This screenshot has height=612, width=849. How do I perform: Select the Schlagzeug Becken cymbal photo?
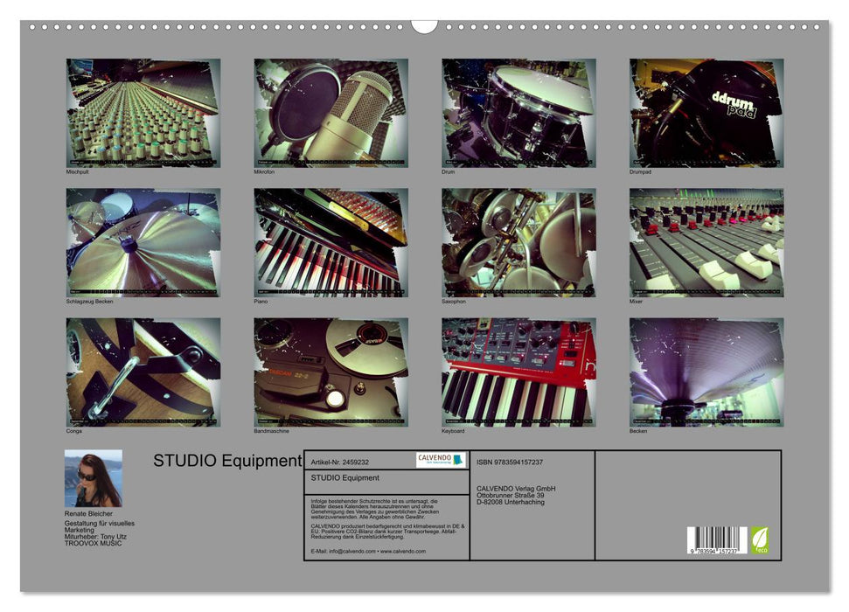(143, 242)
